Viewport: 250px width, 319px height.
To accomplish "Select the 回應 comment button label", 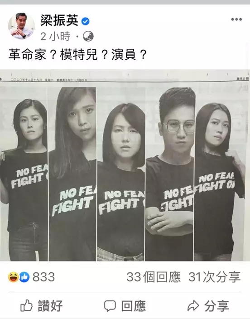I will coord(134,306).
